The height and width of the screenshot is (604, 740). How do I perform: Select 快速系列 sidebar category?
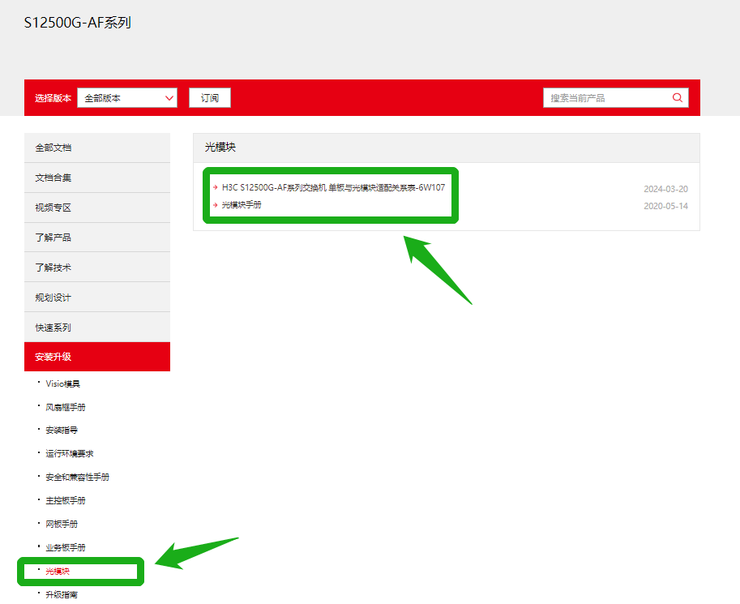tap(97, 328)
